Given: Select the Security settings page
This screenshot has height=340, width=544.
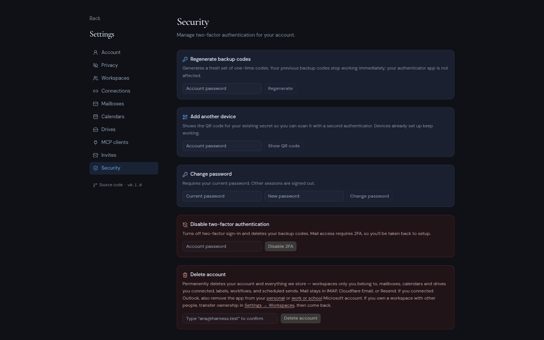Looking at the screenshot, I should click(124, 168).
